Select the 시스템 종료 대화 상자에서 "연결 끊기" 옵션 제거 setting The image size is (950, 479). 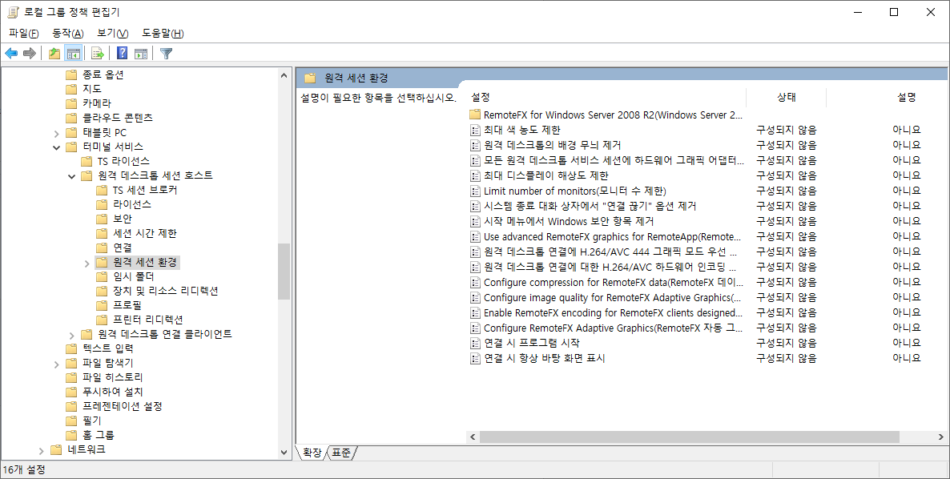[x=590, y=206]
